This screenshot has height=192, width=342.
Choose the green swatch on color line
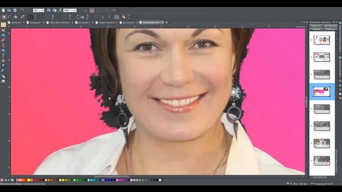click(77, 180)
